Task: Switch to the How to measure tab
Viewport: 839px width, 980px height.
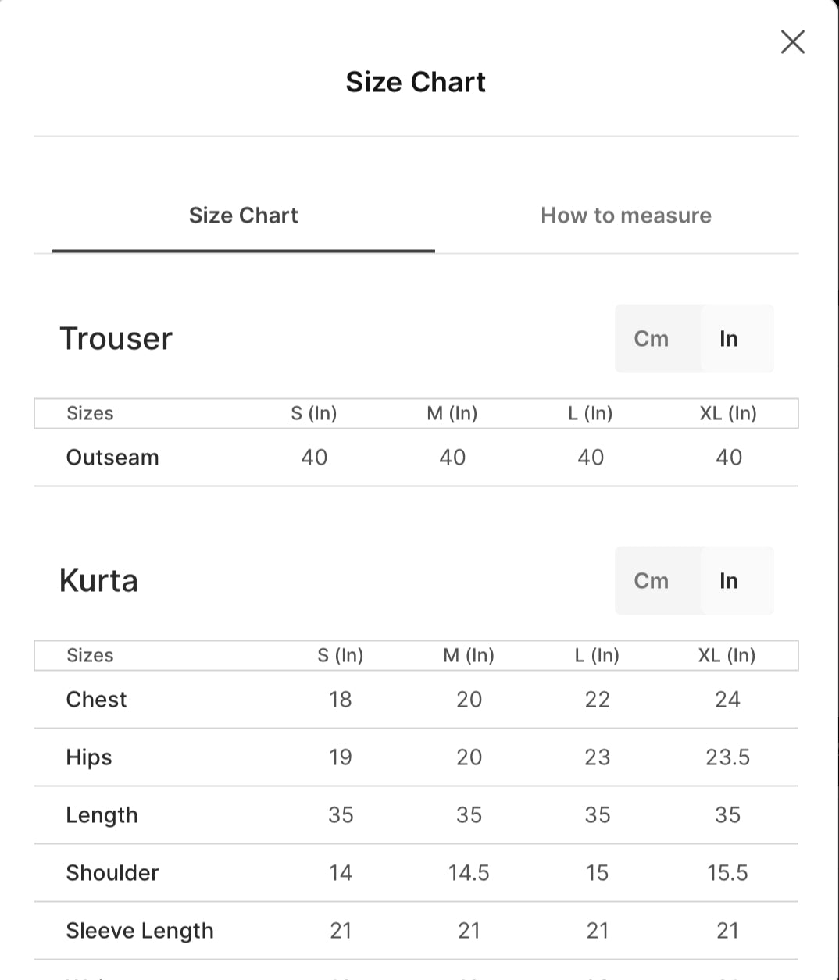Action: [626, 216]
